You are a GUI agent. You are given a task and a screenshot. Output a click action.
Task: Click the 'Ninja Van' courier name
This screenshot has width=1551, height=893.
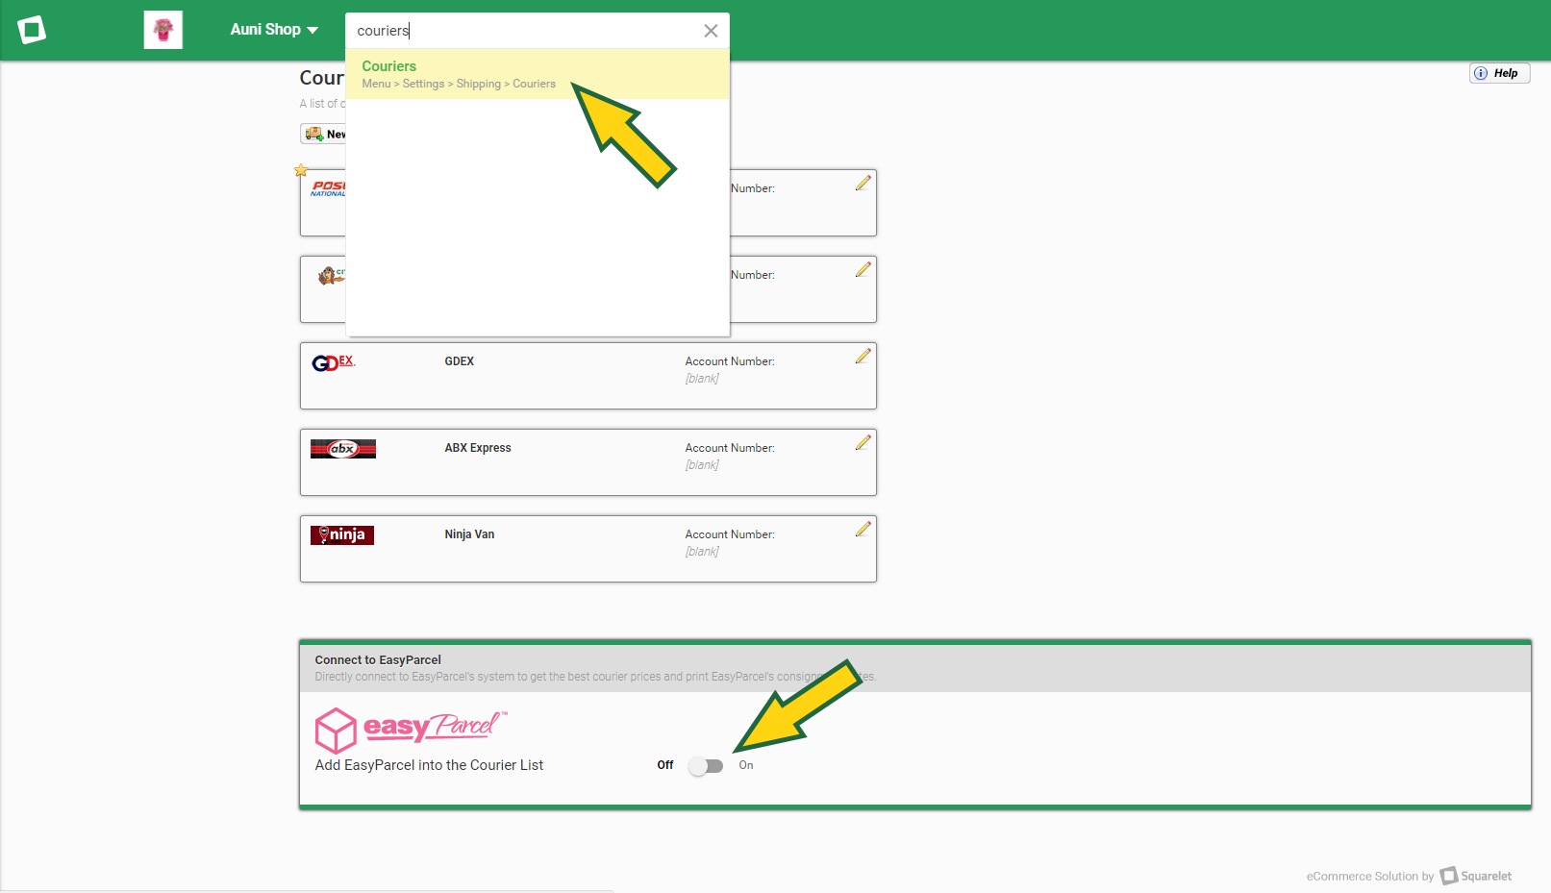pos(469,534)
